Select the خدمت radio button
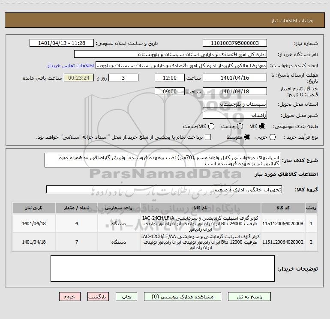The image size is (330, 319). coord(240,126)
